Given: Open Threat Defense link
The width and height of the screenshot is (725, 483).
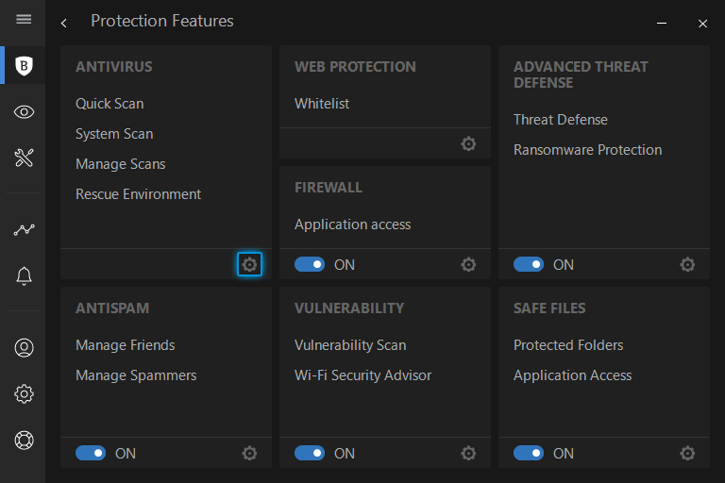Looking at the screenshot, I should (x=561, y=120).
